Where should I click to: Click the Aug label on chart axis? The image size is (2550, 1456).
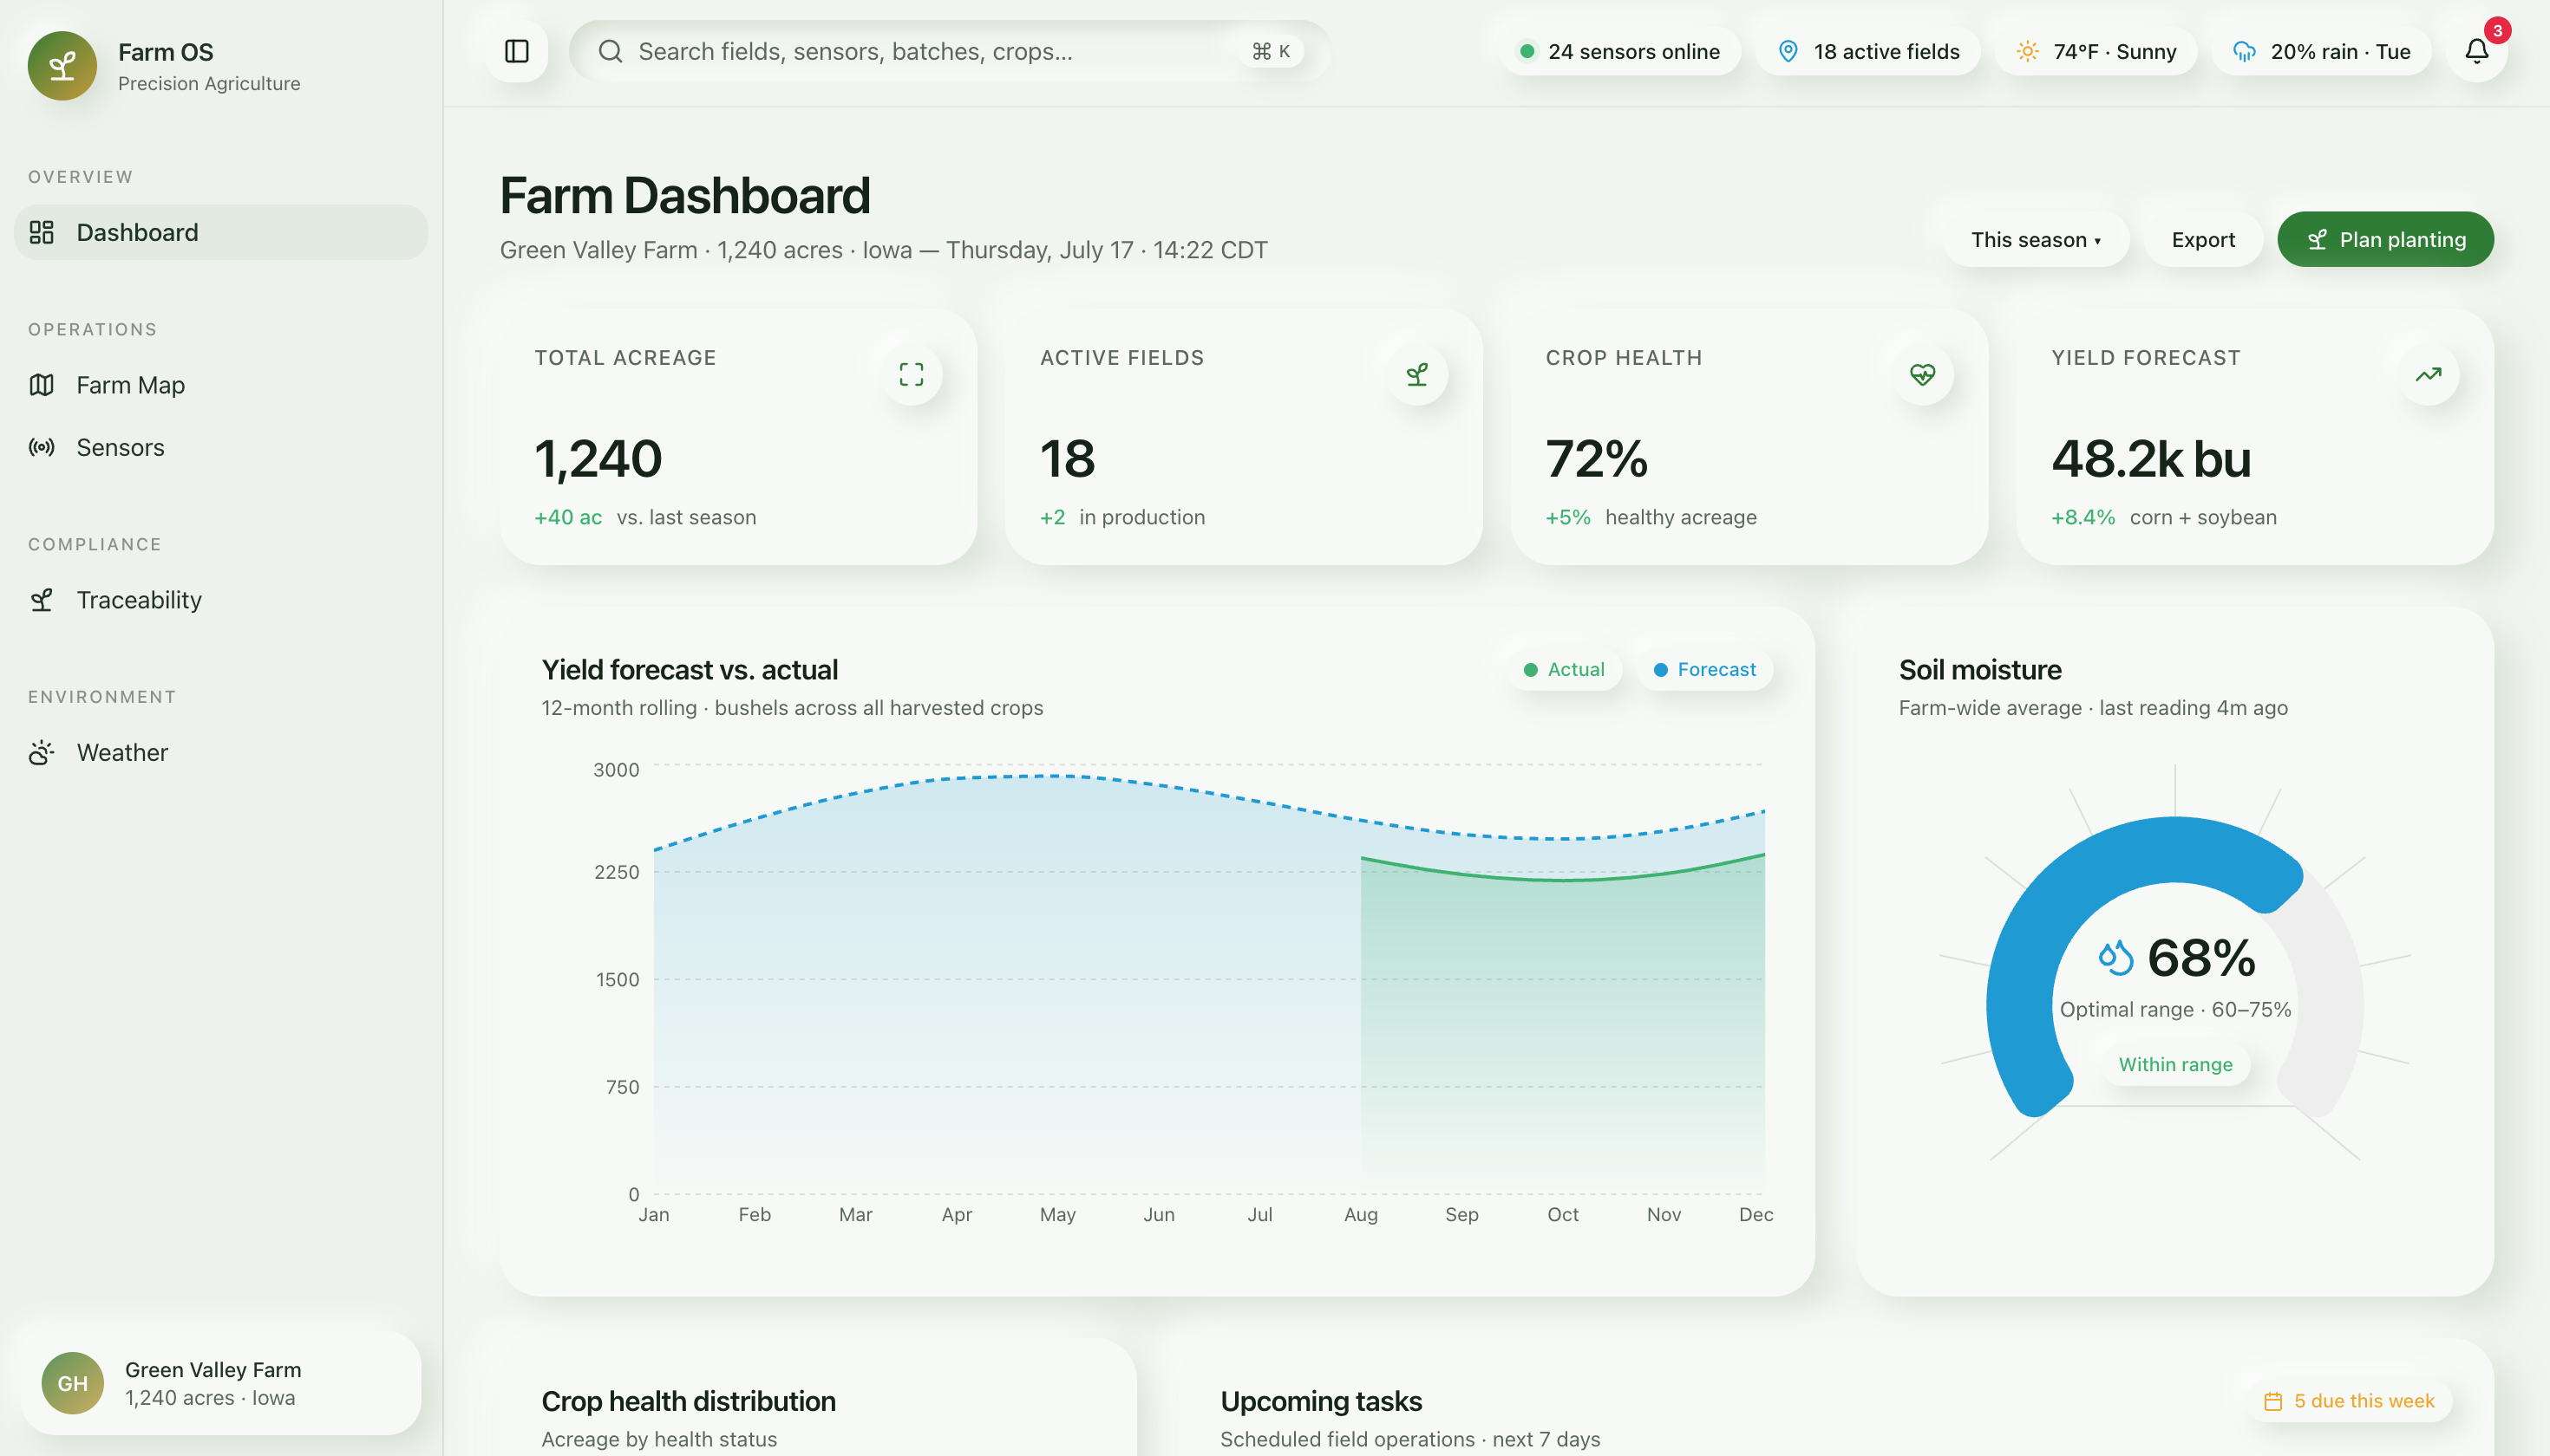pyautogui.click(x=1361, y=1215)
